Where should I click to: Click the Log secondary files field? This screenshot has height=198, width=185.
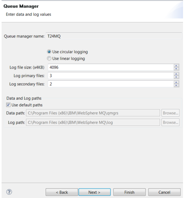coord(111,84)
